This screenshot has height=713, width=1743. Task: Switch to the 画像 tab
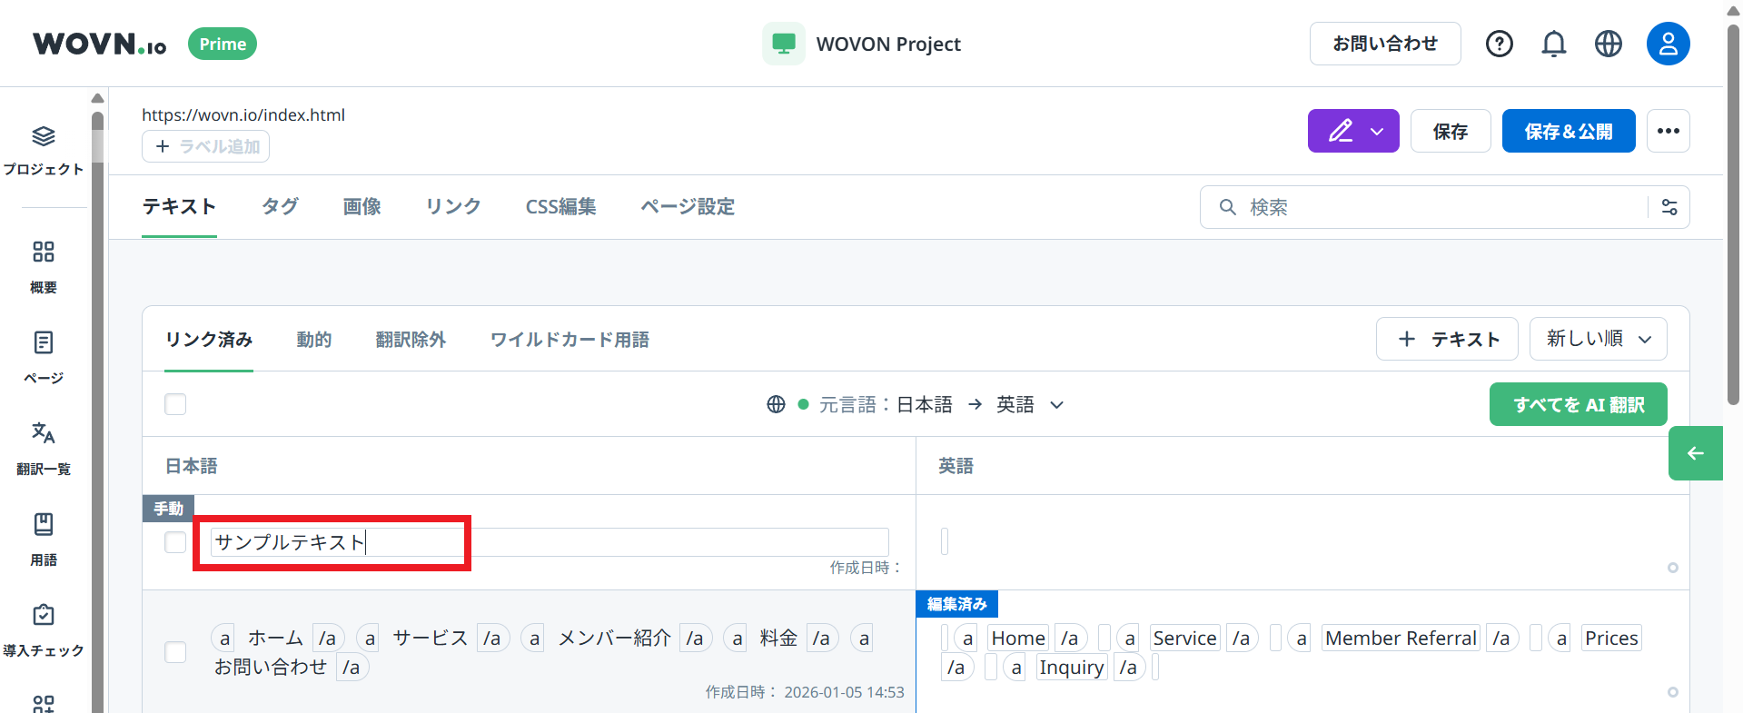pyautogui.click(x=361, y=207)
